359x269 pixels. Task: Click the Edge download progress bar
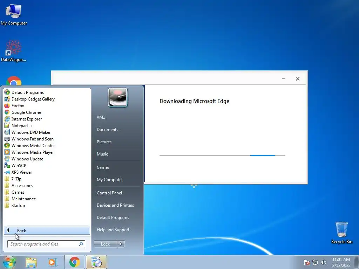tap(222, 156)
